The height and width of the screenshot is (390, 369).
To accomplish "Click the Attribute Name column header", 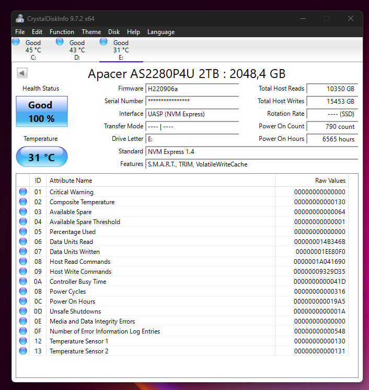I will pyautogui.click(x=160, y=180).
